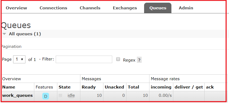Screen dimensions: 229x104
Task: Open the Page number dropdown
Action: click(19, 59)
